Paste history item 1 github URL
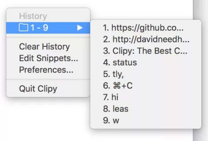The height and width of the screenshot is (141, 208). [x=146, y=28]
